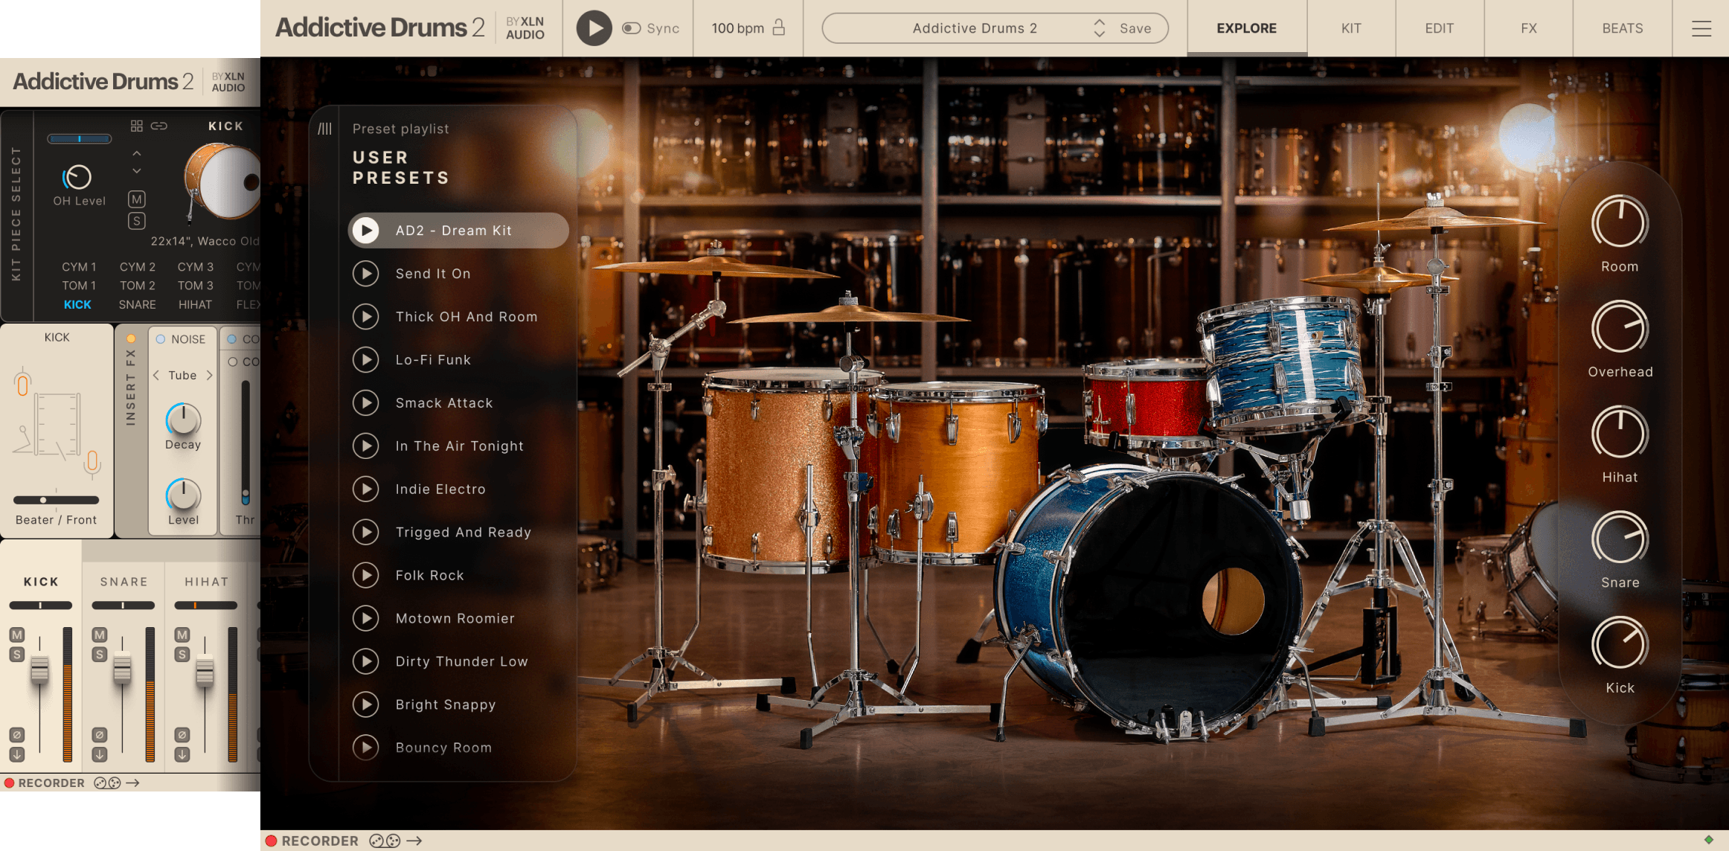Play the Thick OH And Room preset
This screenshot has width=1729, height=851.
pos(365,317)
